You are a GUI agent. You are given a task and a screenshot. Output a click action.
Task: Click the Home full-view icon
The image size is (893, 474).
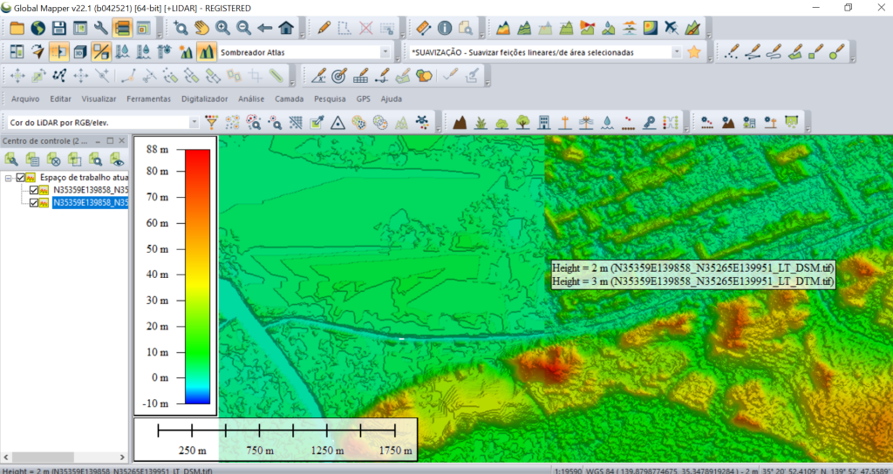pyautogui.click(x=286, y=28)
